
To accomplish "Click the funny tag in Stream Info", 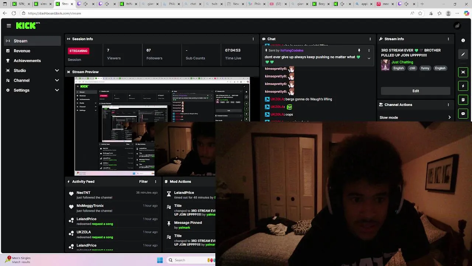I will pos(425,68).
